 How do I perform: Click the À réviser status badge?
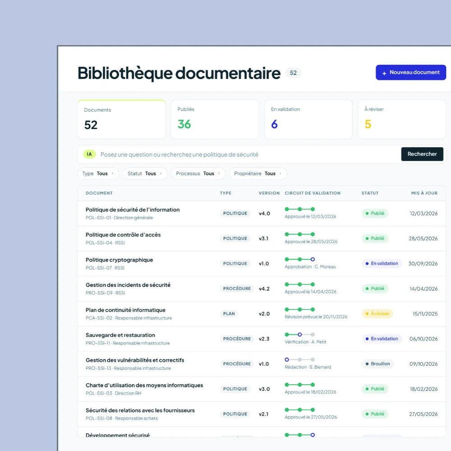pos(377,313)
